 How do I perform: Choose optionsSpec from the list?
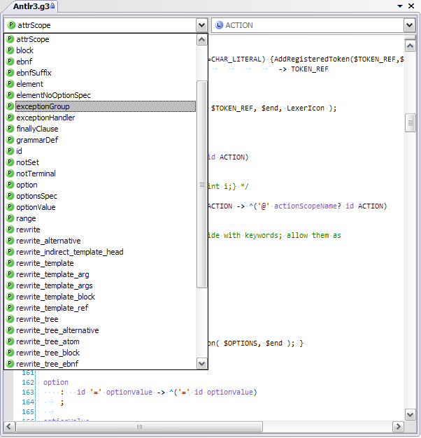(101, 195)
